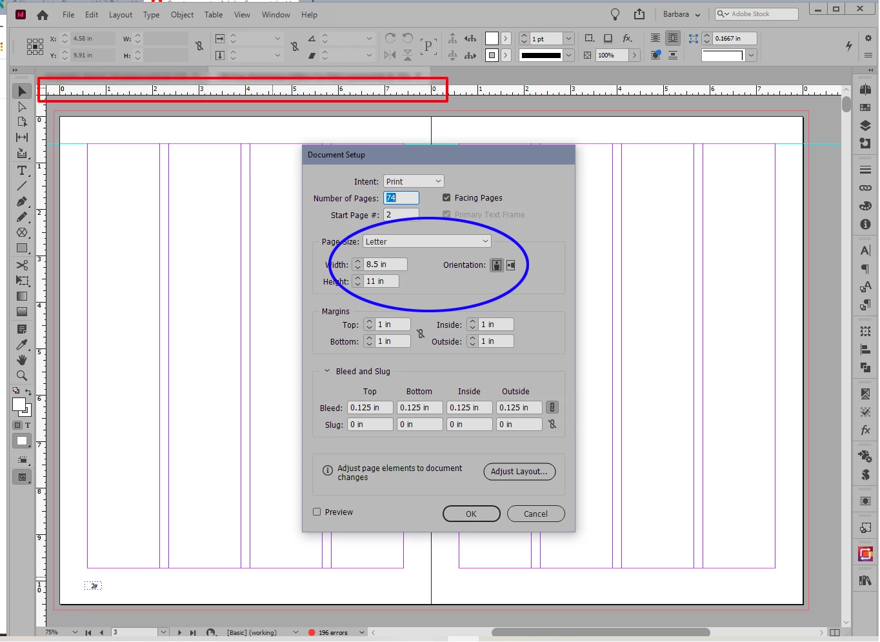Viewport: 880px width, 642px height.
Task: Select the Free Transform tool
Action: (22, 281)
